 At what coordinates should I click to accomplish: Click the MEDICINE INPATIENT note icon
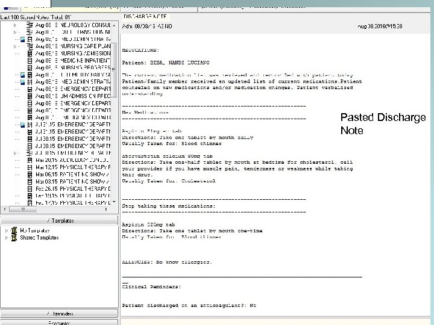(30, 61)
